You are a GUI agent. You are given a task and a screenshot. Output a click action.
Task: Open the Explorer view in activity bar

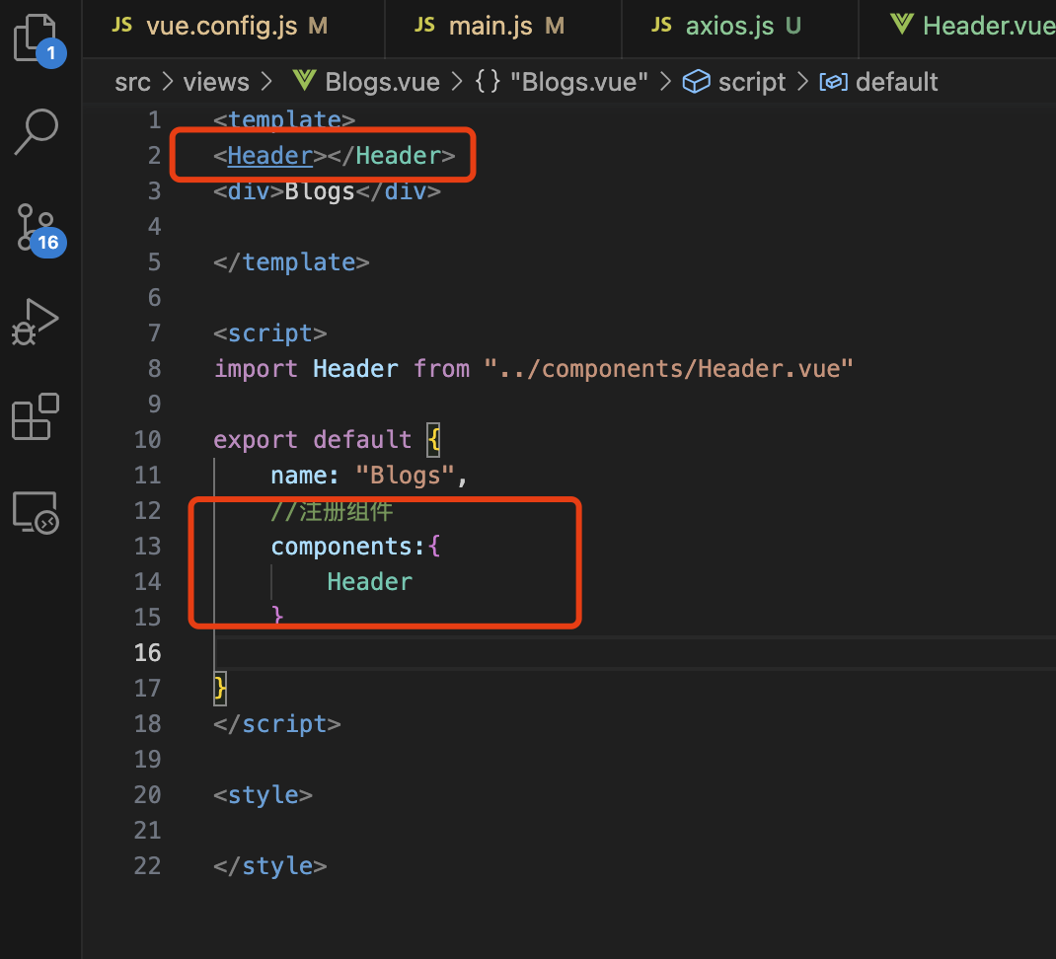(x=36, y=37)
